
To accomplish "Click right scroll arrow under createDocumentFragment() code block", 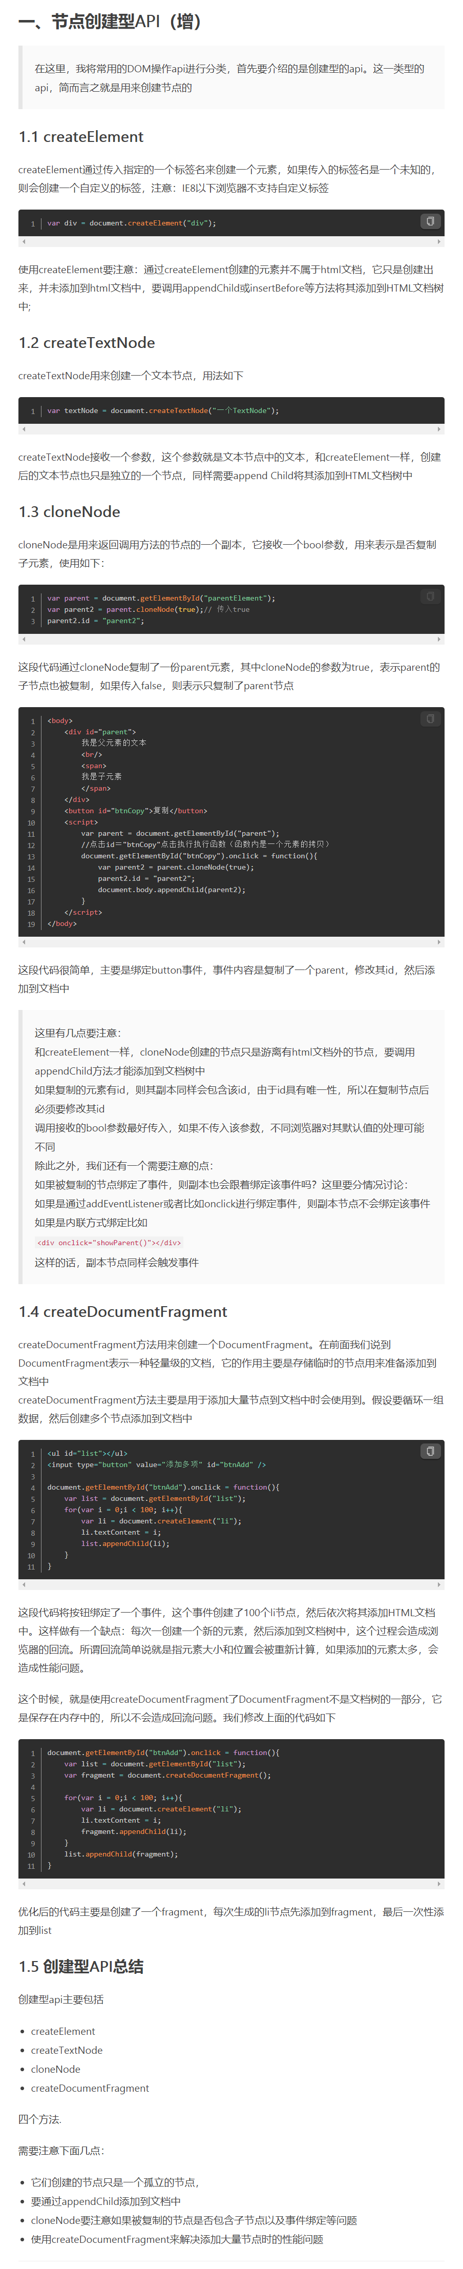I will (x=439, y=1884).
